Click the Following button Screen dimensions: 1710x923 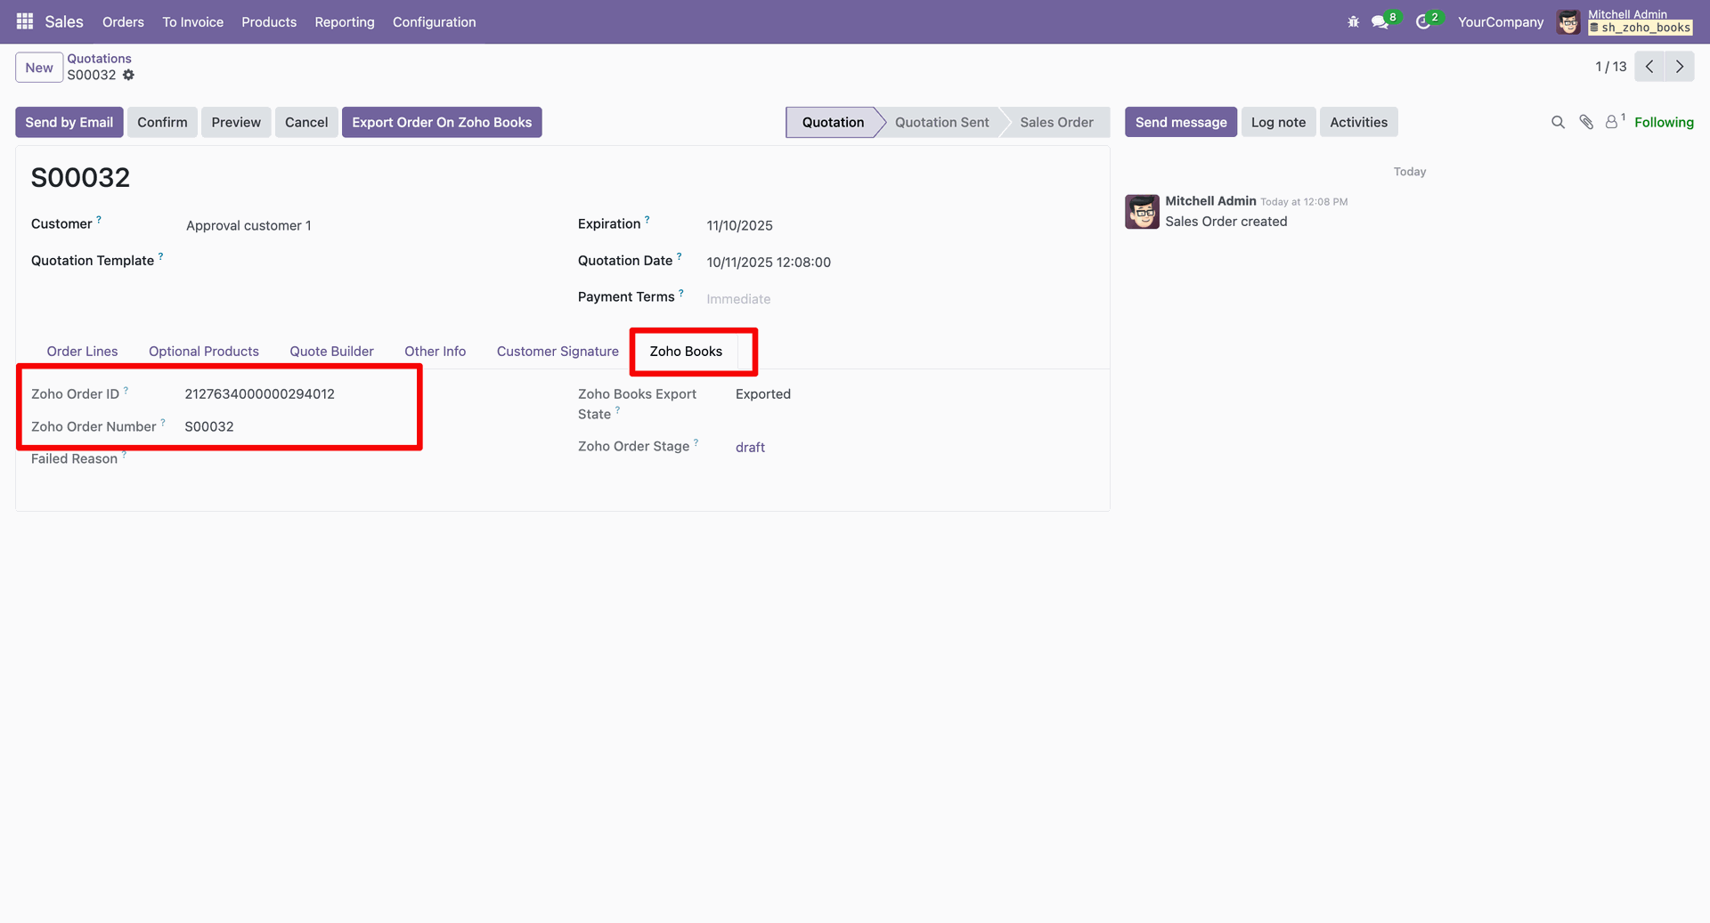click(x=1664, y=122)
